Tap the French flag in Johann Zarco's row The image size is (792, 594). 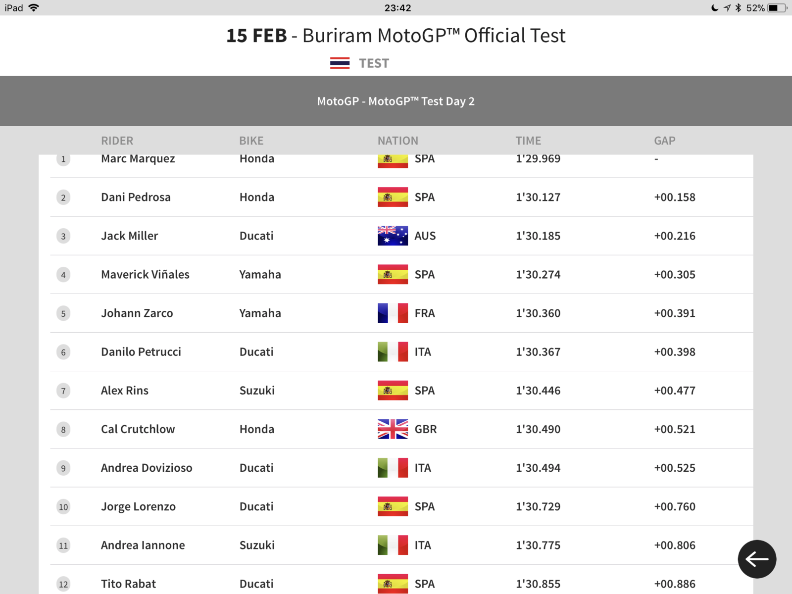[x=393, y=313]
